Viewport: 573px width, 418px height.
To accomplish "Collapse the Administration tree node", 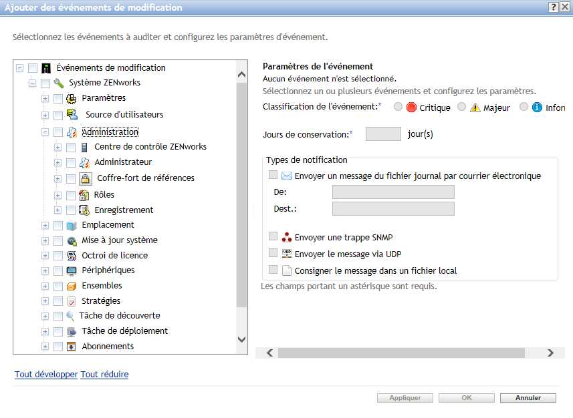I will [45, 132].
